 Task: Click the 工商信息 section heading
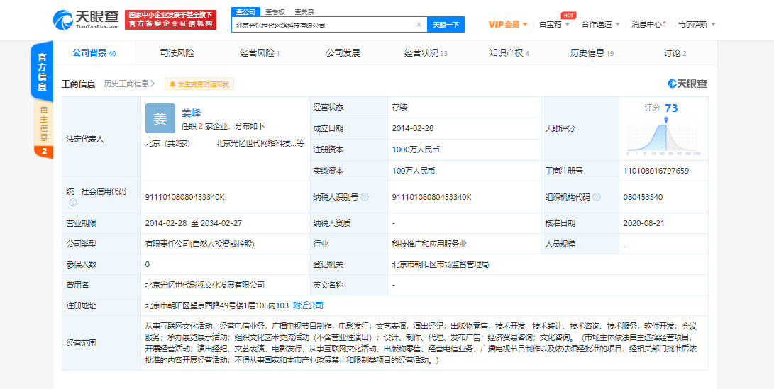click(x=79, y=84)
